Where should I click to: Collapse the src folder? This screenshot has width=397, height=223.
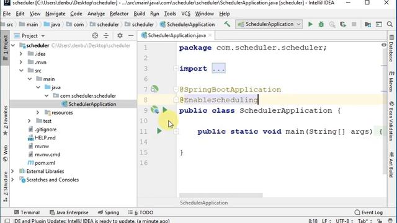coord(21,71)
